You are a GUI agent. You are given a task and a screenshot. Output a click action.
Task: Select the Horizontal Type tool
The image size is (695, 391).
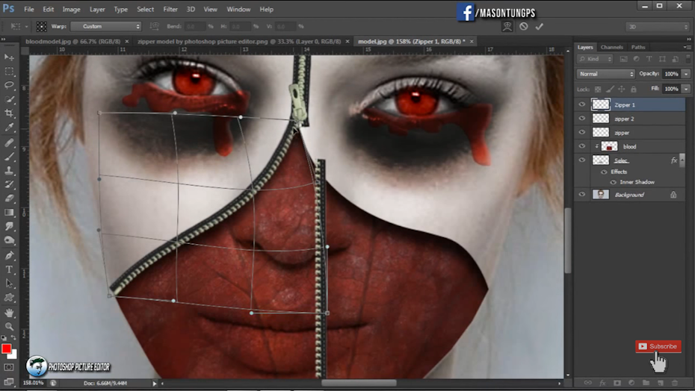(x=9, y=269)
